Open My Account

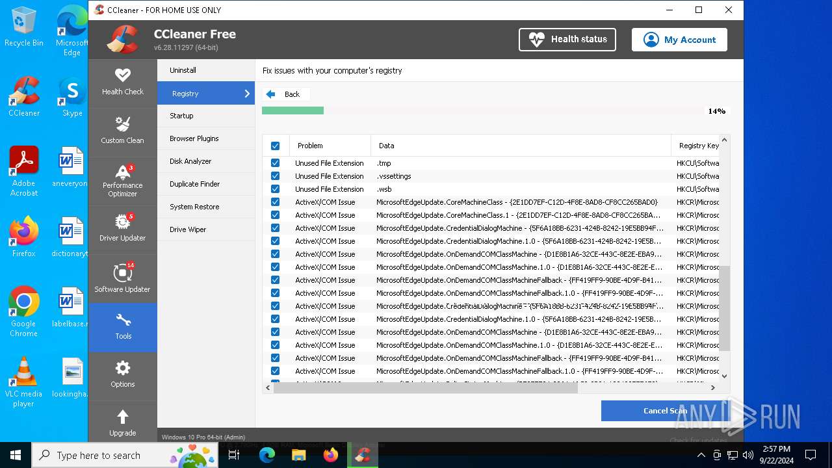pyautogui.click(x=679, y=40)
